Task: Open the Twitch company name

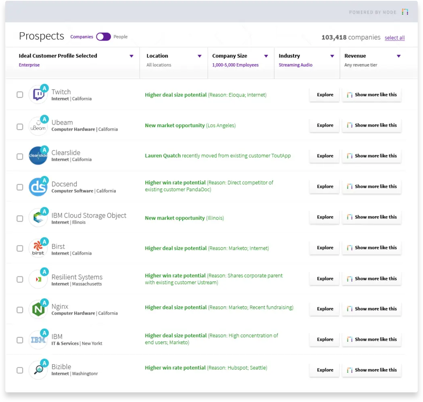Action: [x=61, y=92]
